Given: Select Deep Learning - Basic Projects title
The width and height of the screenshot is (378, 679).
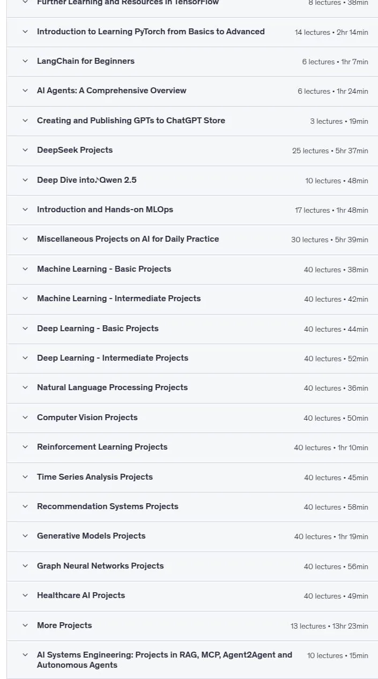Looking at the screenshot, I should [98, 329].
